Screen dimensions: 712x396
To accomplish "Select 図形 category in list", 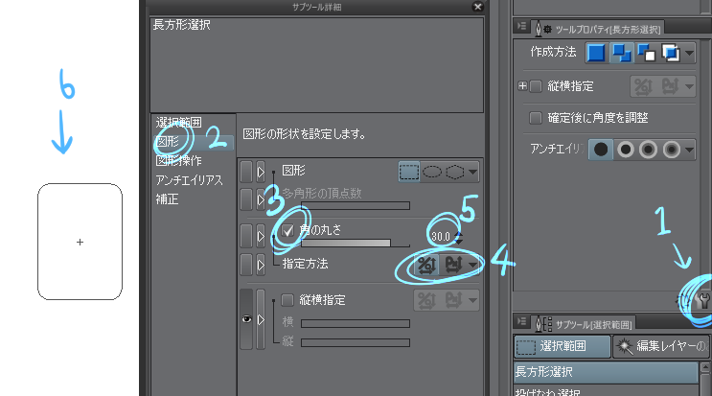I will [x=193, y=142].
